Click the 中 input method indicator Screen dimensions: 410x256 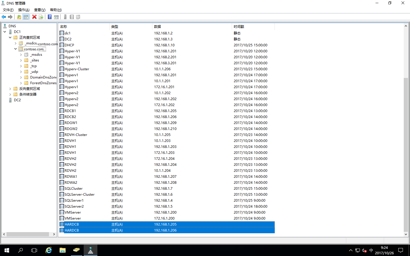(371, 250)
